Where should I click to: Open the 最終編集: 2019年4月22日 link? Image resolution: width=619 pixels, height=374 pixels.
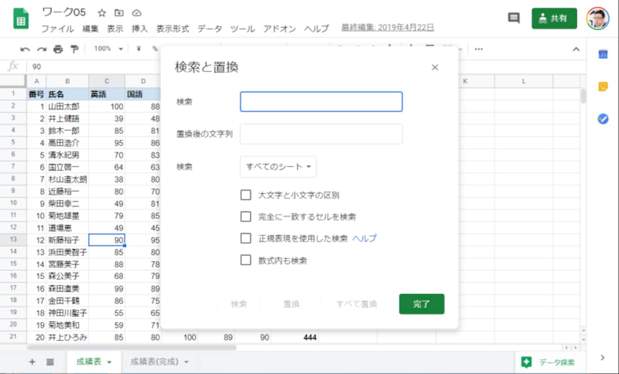coord(387,27)
